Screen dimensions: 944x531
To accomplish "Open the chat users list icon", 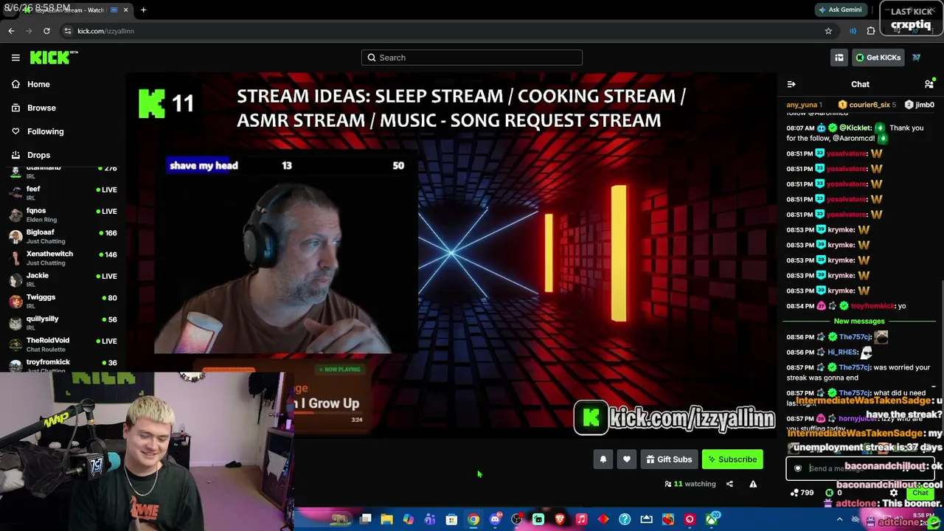I will coord(929,84).
